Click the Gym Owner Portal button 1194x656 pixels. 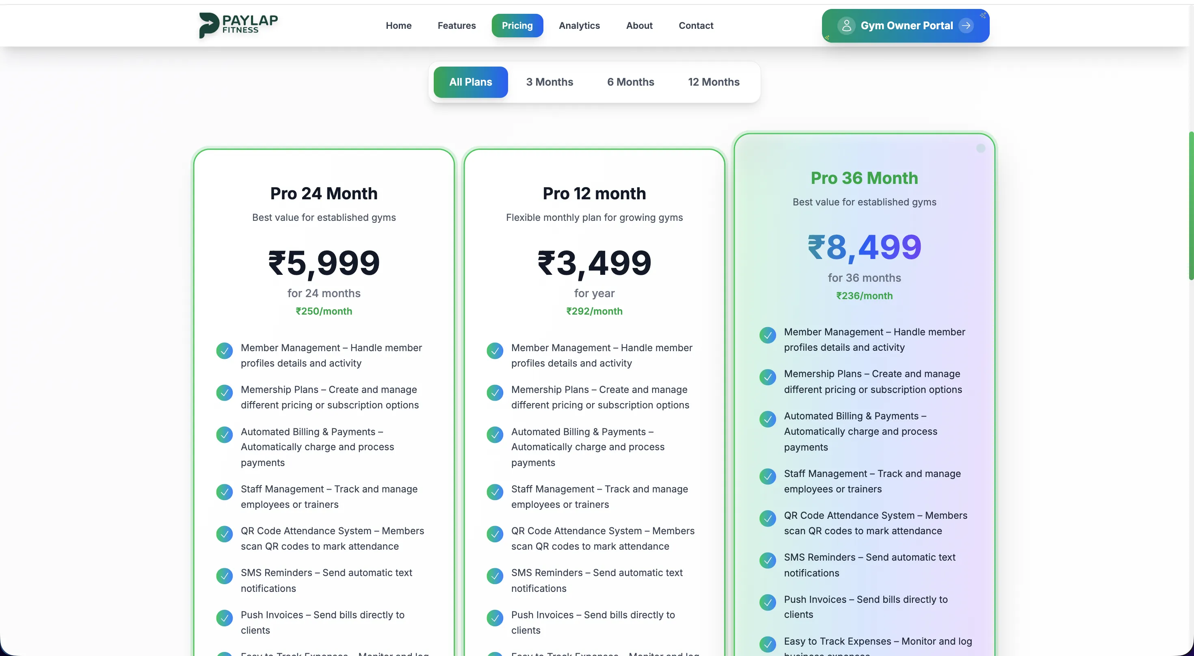pyautogui.click(x=905, y=26)
